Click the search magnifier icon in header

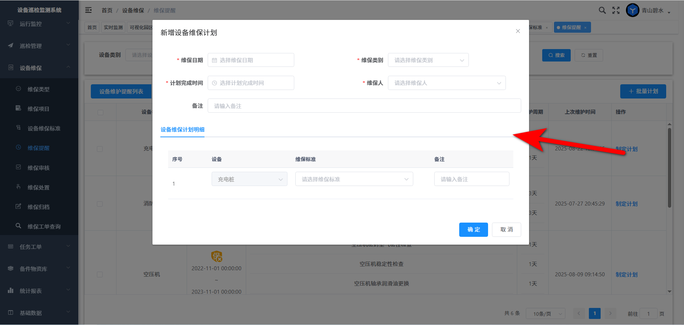pos(602,10)
